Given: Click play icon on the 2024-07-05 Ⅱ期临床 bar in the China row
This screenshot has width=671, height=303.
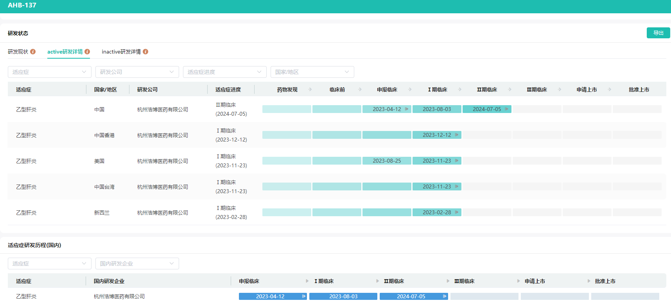Looking at the screenshot, I should tap(506, 109).
